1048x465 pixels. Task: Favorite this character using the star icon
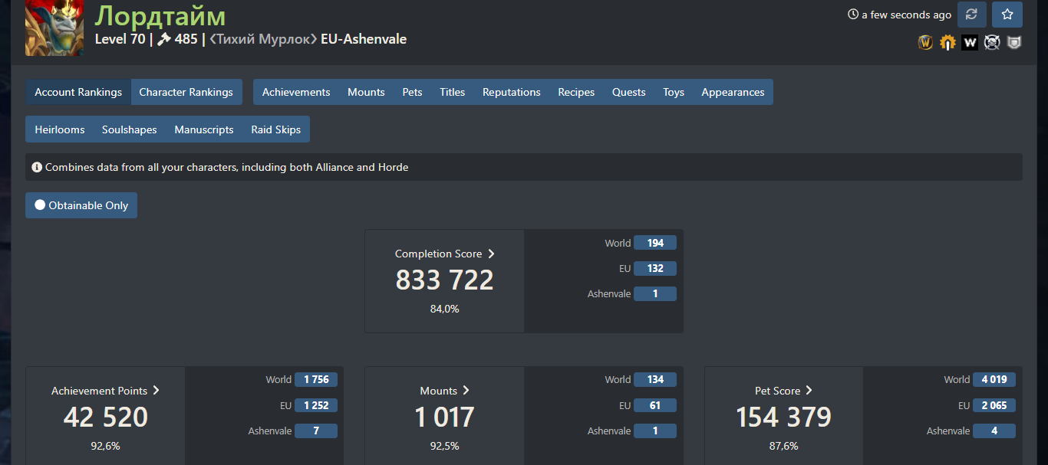[x=1007, y=15]
